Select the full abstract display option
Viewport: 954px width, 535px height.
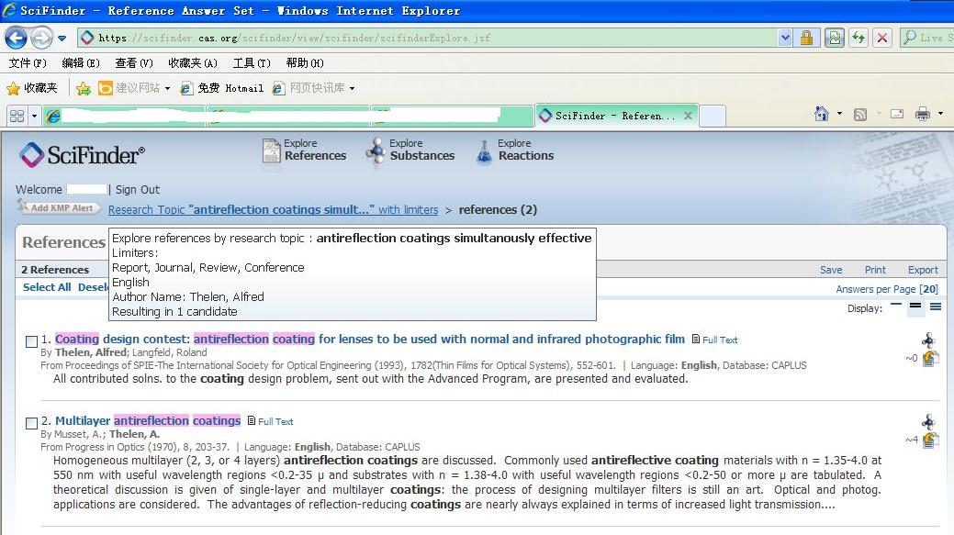pyautogui.click(x=935, y=307)
